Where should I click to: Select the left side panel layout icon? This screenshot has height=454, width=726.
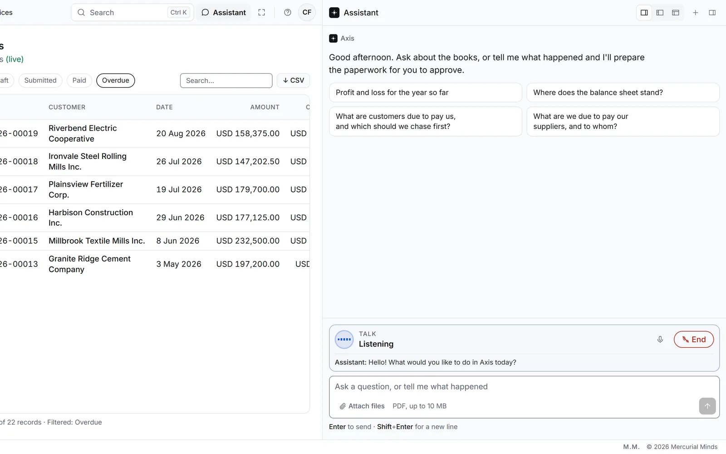(x=660, y=13)
